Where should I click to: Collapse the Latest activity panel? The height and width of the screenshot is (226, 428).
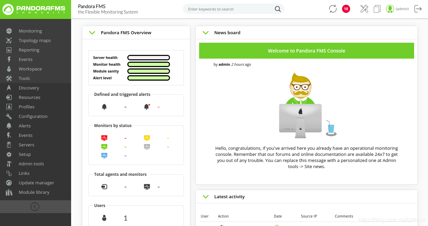[206, 197]
